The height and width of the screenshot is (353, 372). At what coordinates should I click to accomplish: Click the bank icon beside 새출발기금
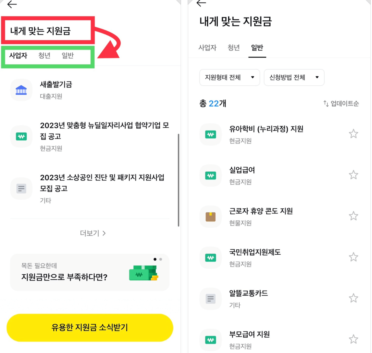coord(21,90)
